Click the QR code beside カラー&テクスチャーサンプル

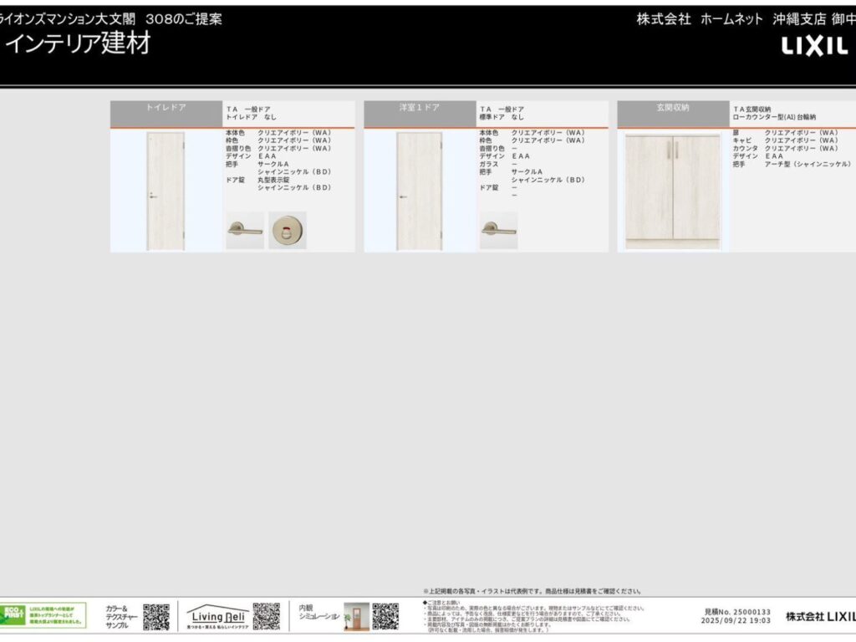tap(156, 616)
